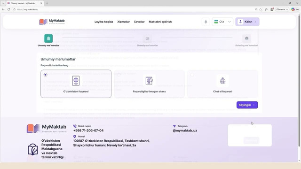Reload the page with refresh icon
This screenshot has width=301, height=169.
[8, 9]
